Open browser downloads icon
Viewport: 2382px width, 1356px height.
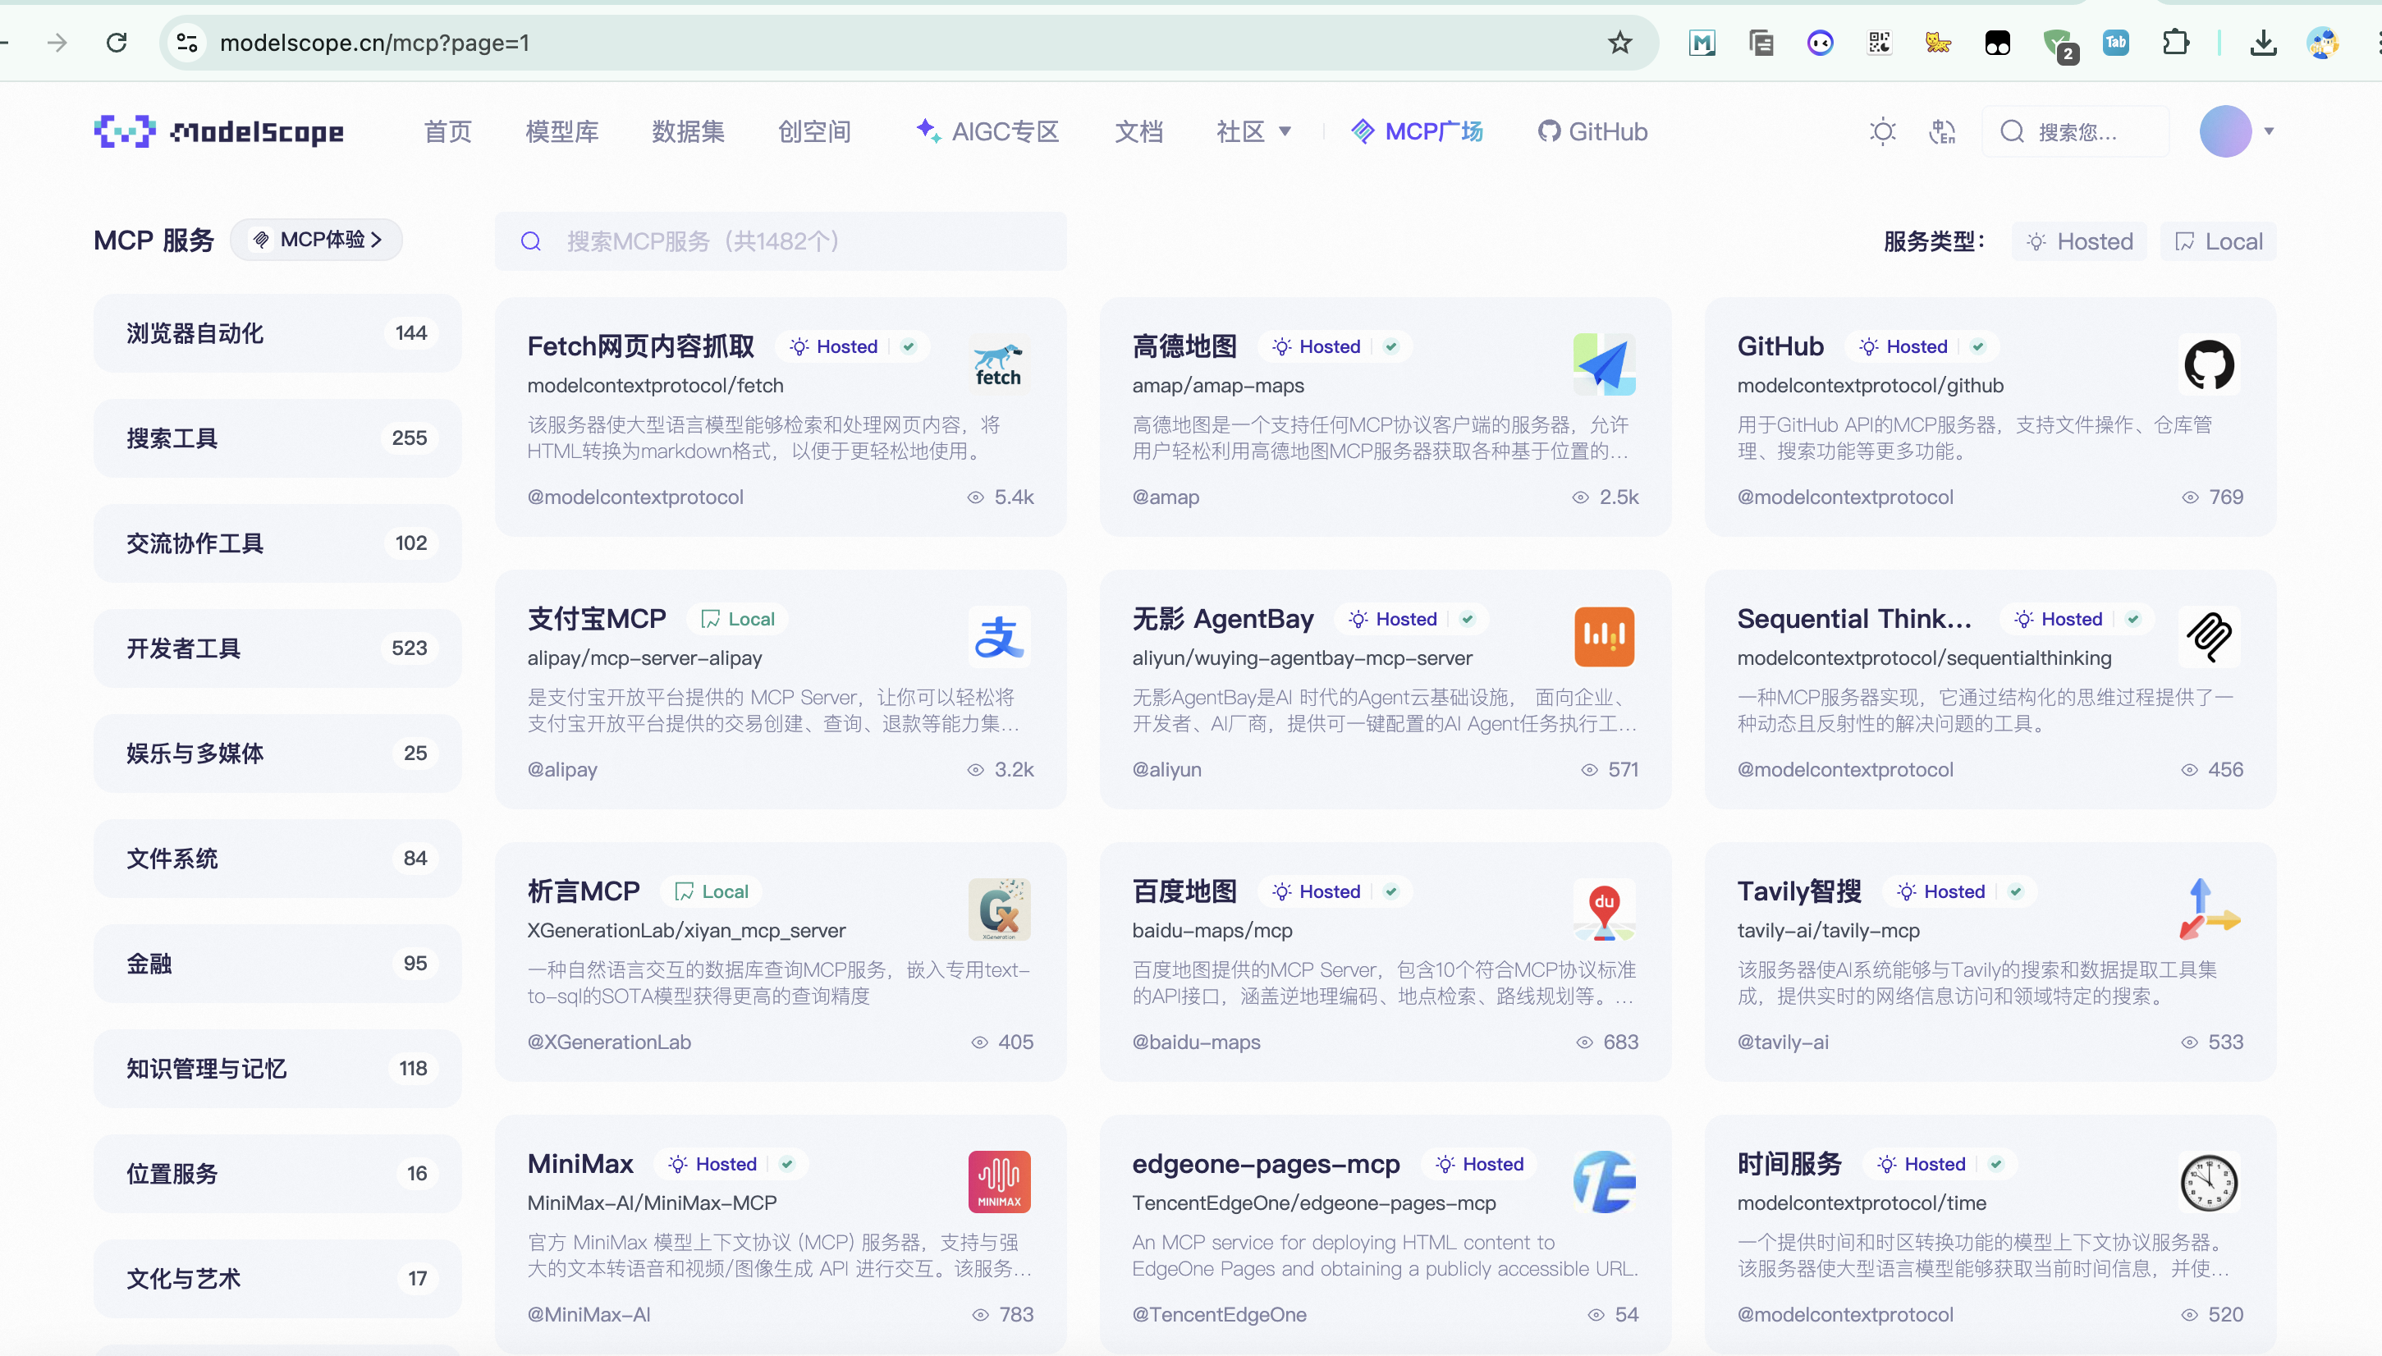point(2263,42)
